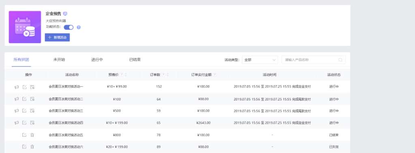Click the search magnifier icon in product name field
The image size is (415, 153).
(x=340, y=60)
